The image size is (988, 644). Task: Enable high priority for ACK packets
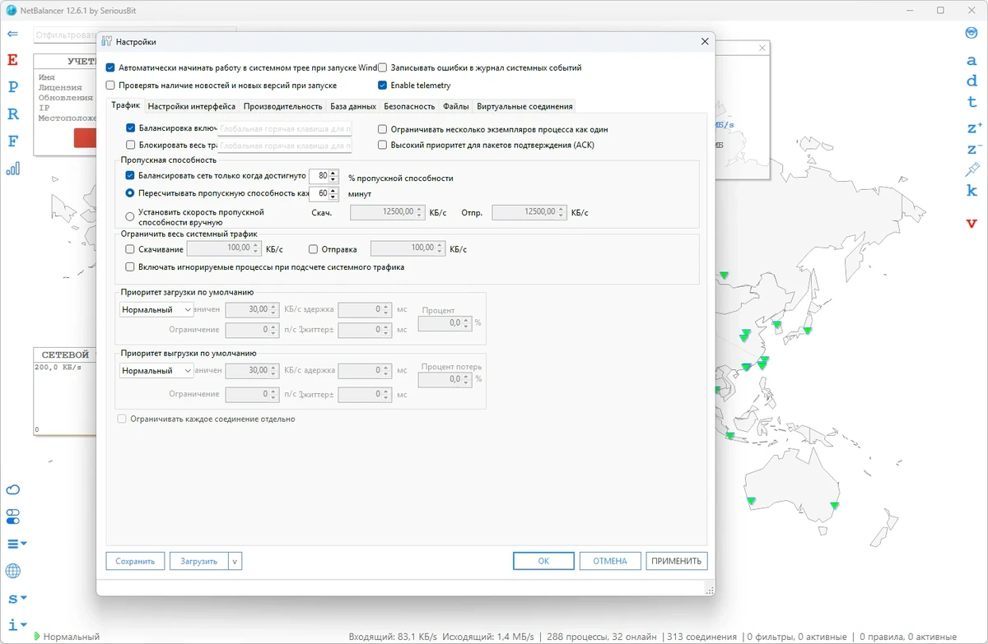point(382,145)
